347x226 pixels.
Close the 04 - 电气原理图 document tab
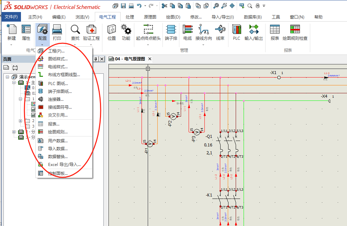(x=149, y=59)
